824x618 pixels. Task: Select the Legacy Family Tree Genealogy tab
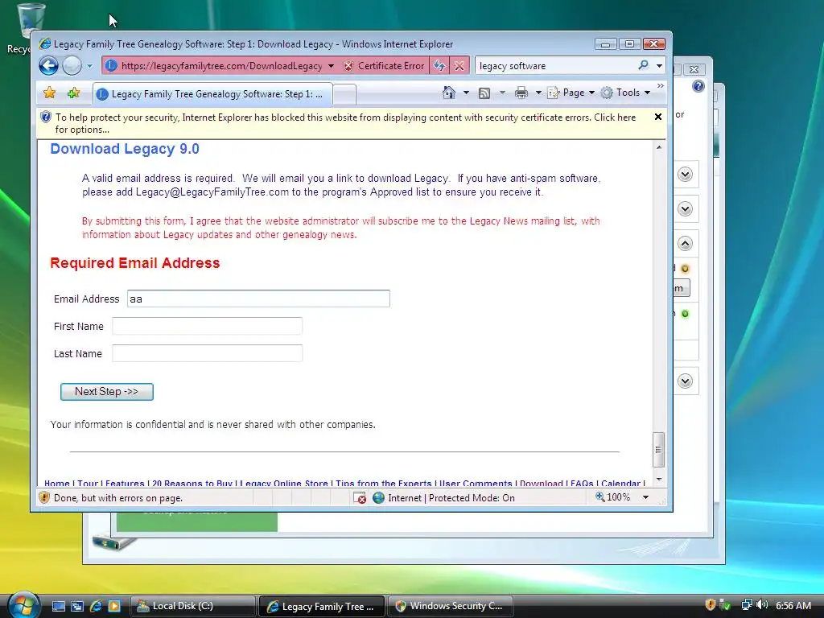(x=212, y=94)
